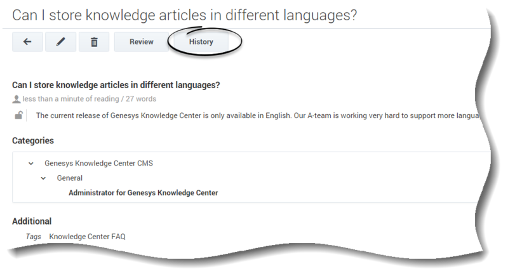Click the large page title at top

pyautogui.click(x=184, y=15)
